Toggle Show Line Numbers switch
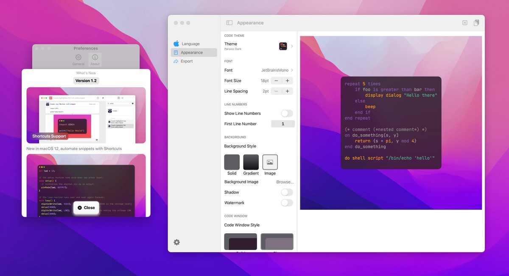This screenshot has width=509, height=276. pyautogui.click(x=287, y=113)
